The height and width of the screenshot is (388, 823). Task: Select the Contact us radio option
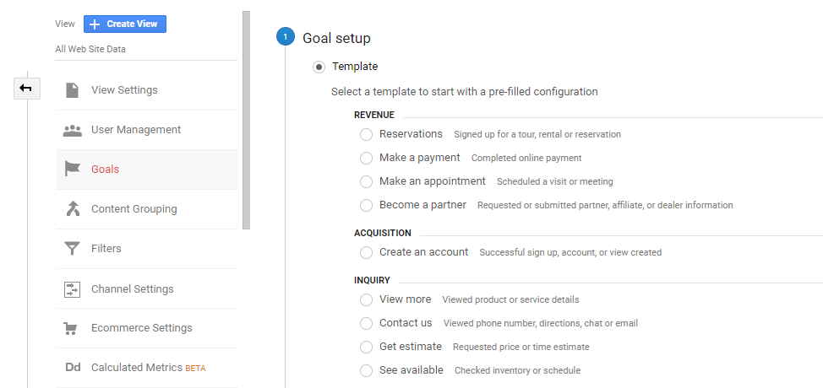pos(366,323)
